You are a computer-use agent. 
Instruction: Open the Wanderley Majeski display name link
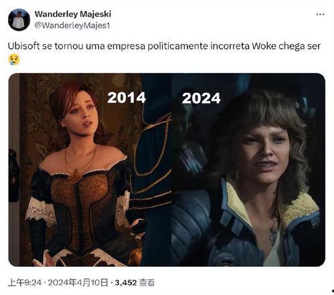tap(73, 14)
